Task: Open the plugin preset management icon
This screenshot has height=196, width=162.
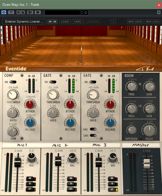Action: 38,12
